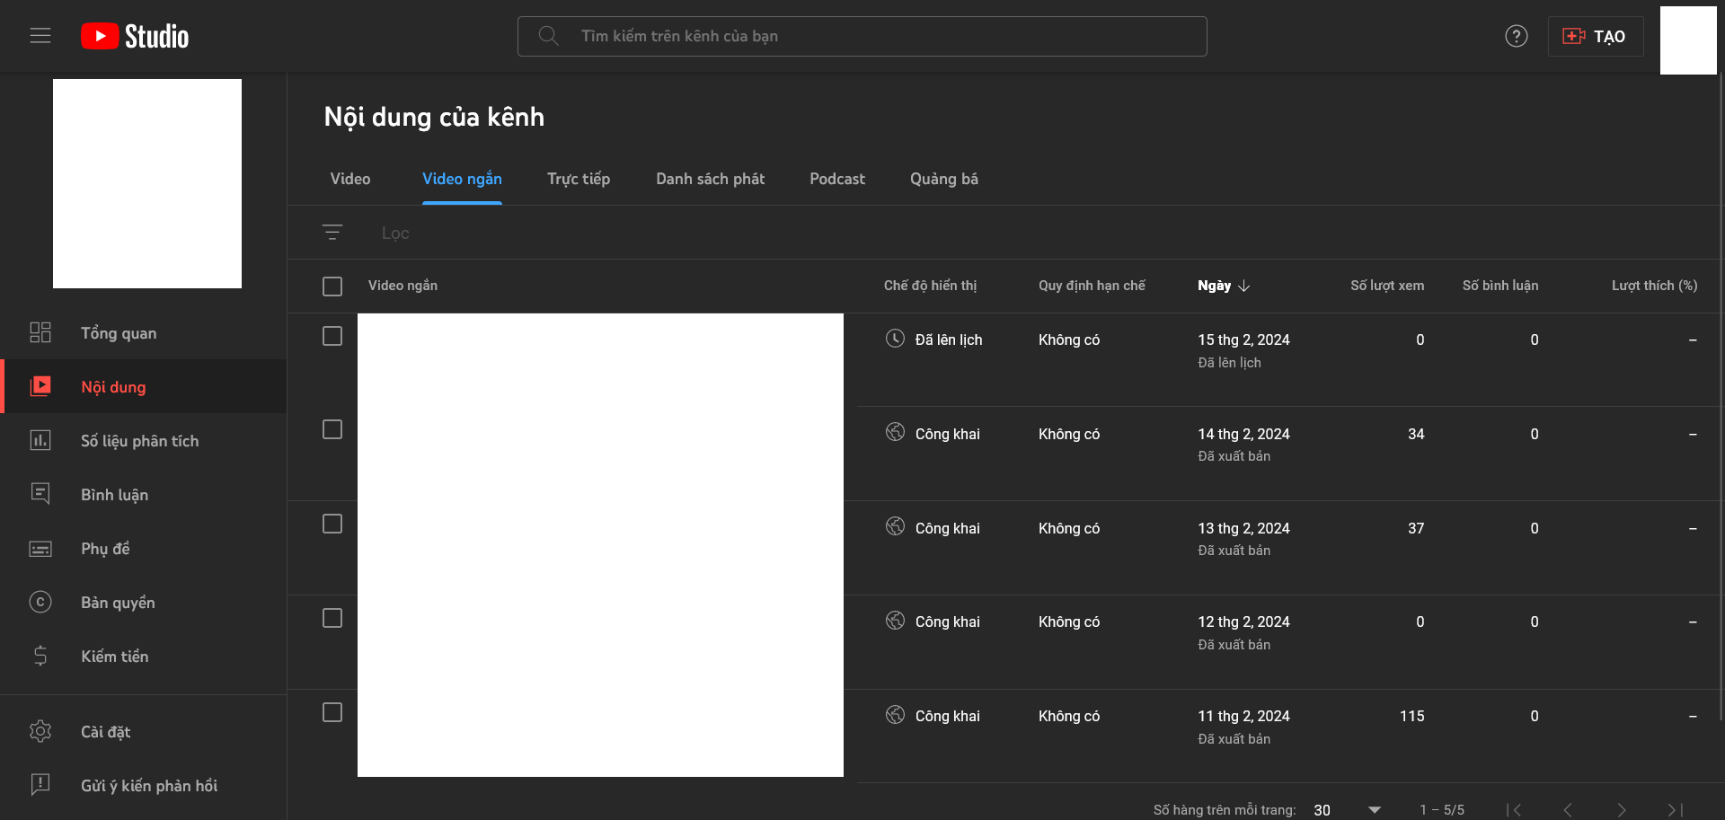Click the Số liệu phân tích analytics icon
The height and width of the screenshot is (820, 1725).
[40, 440]
